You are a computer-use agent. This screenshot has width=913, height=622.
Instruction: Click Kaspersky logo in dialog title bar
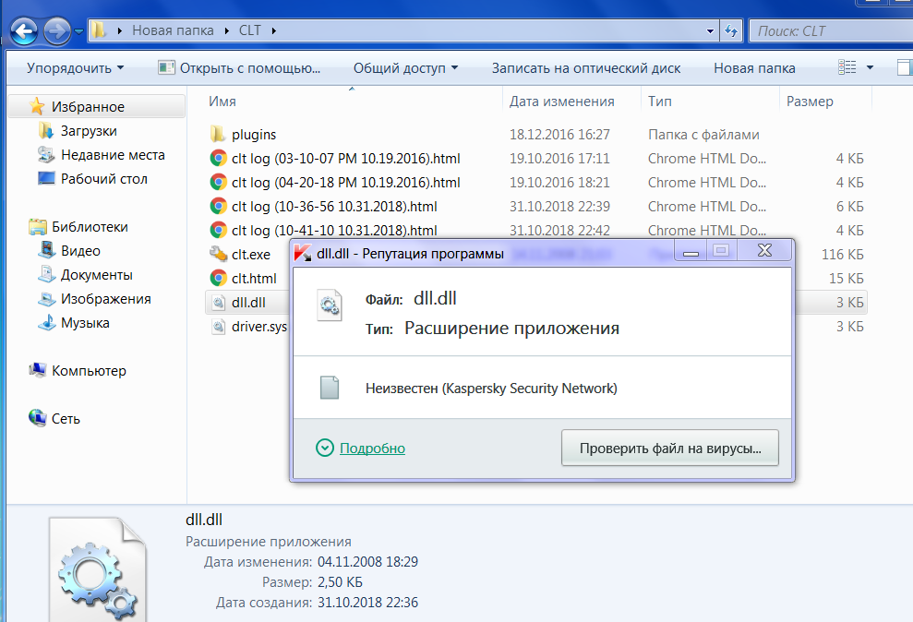pyautogui.click(x=302, y=253)
